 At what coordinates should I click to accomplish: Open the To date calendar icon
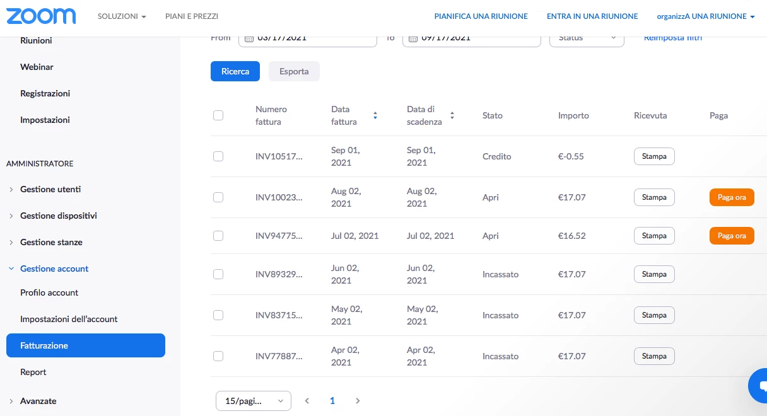413,38
